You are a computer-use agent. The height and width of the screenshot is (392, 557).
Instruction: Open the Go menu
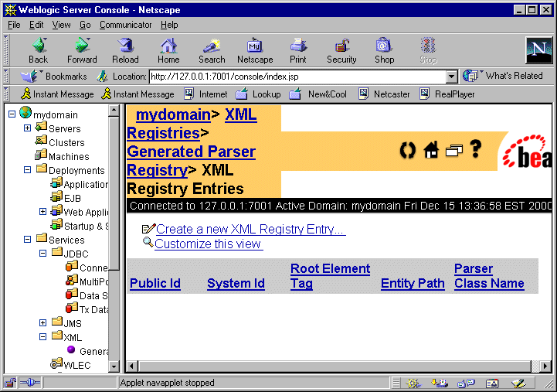(85, 25)
